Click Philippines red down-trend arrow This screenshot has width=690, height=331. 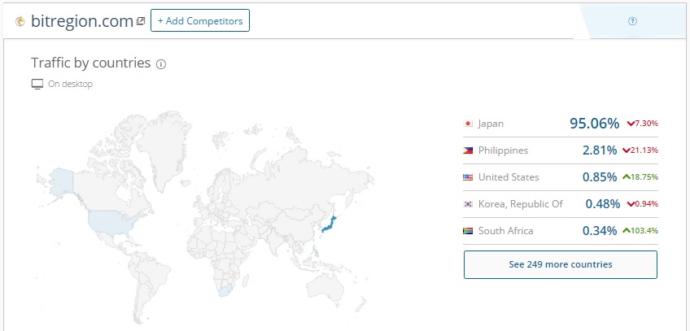pyautogui.click(x=627, y=150)
